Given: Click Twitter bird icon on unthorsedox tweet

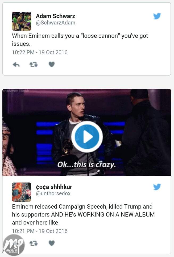Looking at the screenshot, I should click(x=157, y=187).
